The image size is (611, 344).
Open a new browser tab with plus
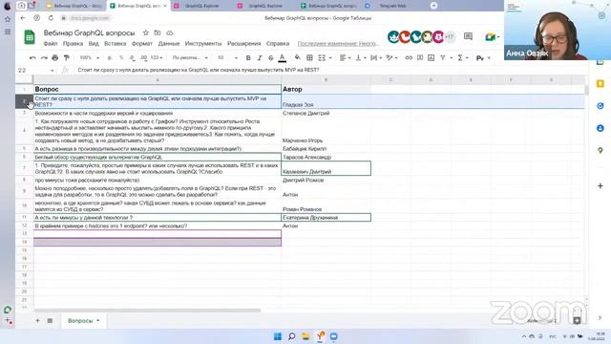point(433,6)
